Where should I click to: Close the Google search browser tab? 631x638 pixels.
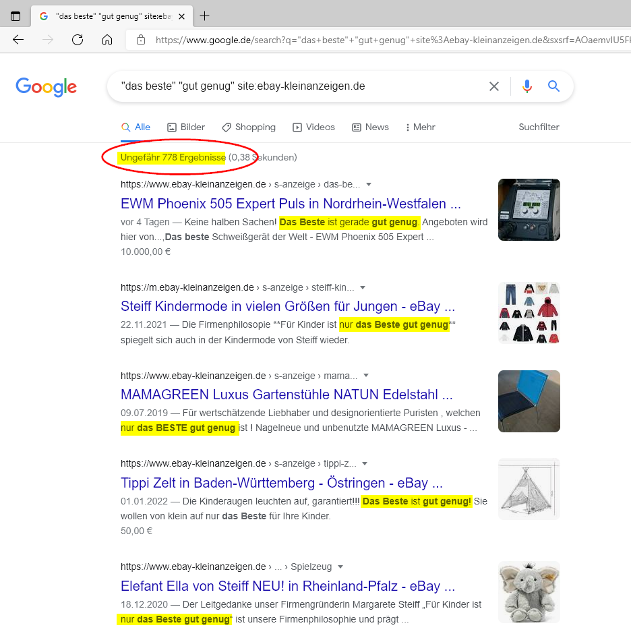pos(182,16)
